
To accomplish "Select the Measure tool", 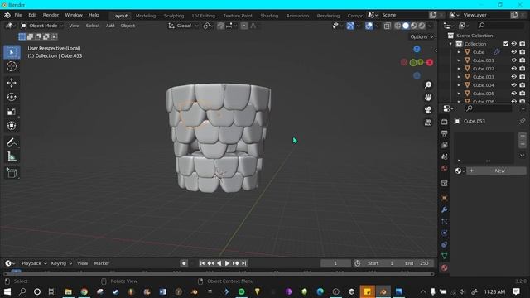I will (x=12, y=156).
